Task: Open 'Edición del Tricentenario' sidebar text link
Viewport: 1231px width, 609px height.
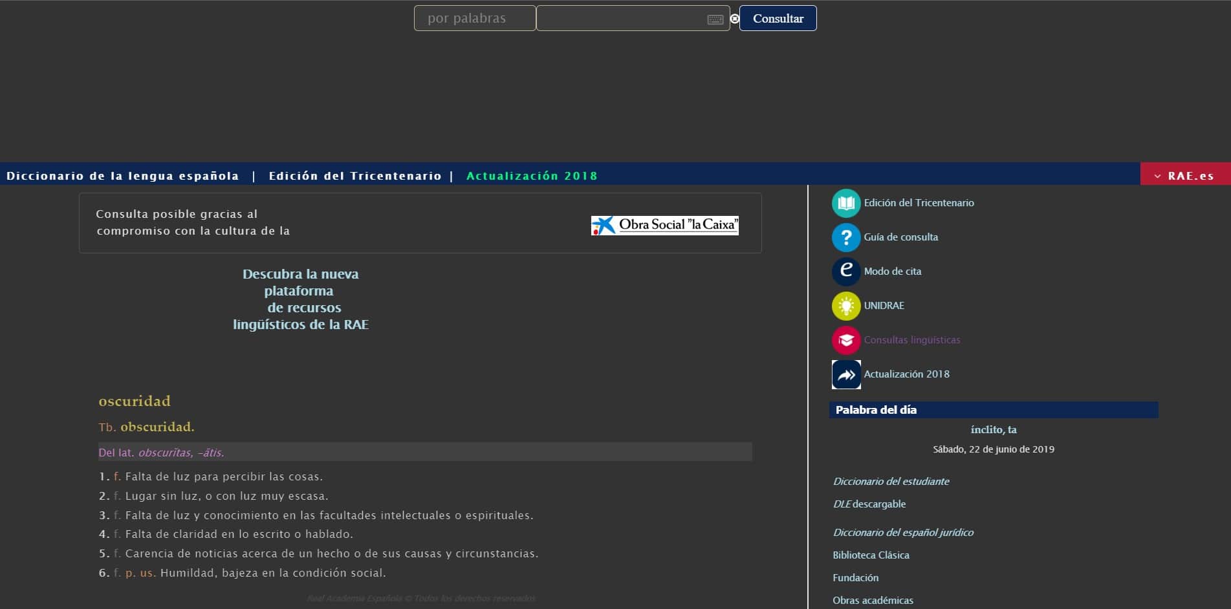Action: pyautogui.click(x=919, y=203)
